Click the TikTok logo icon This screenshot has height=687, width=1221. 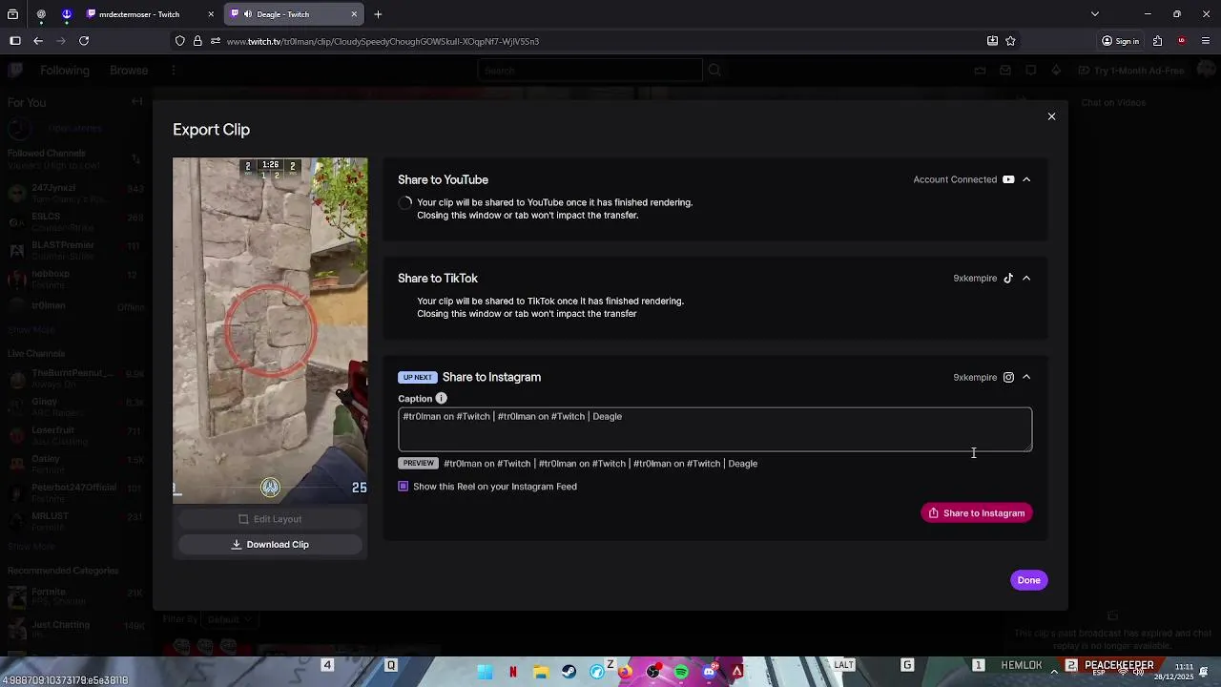click(1008, 278)
